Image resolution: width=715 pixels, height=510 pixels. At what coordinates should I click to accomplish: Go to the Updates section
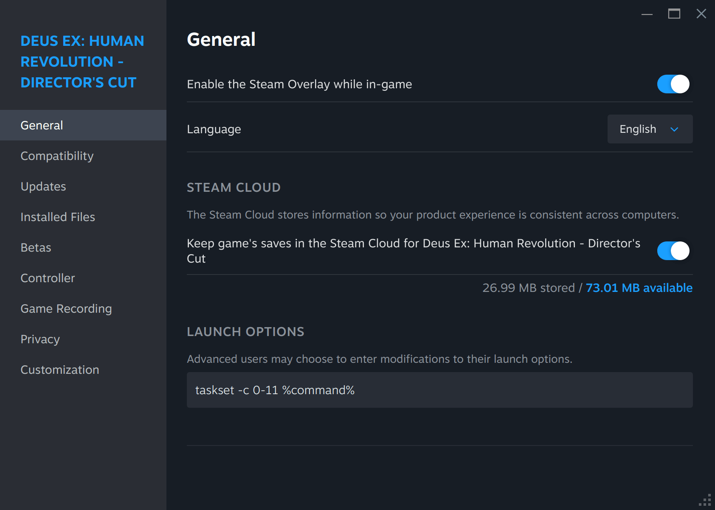(x=43, y=187)
